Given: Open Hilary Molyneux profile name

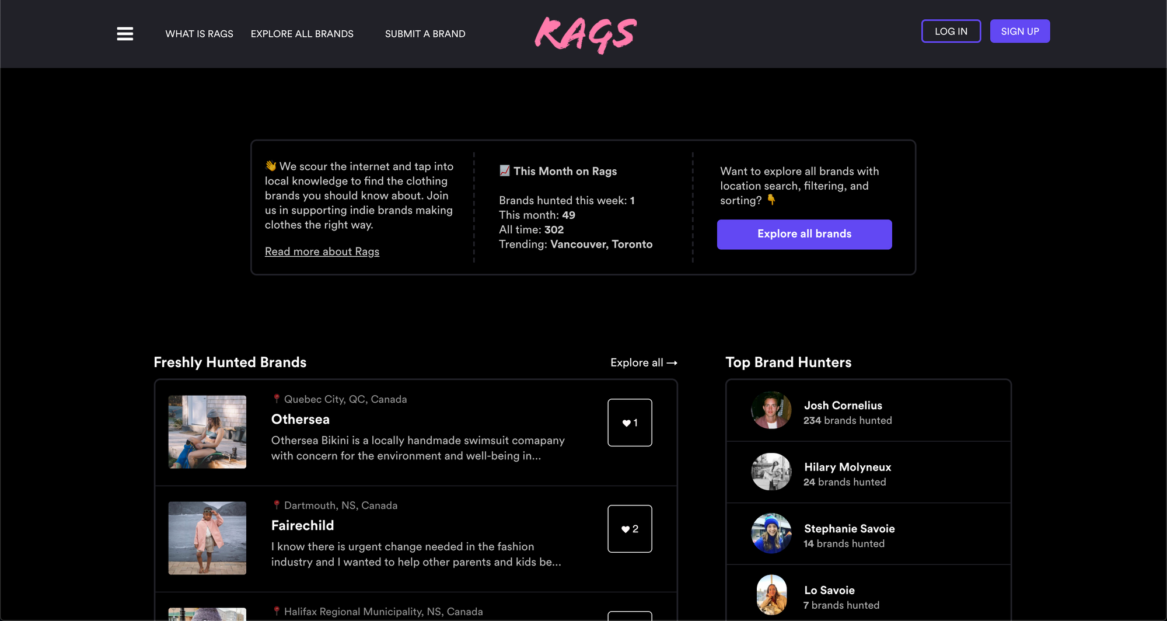Looking at the screenshot, I should coord(847,468).
